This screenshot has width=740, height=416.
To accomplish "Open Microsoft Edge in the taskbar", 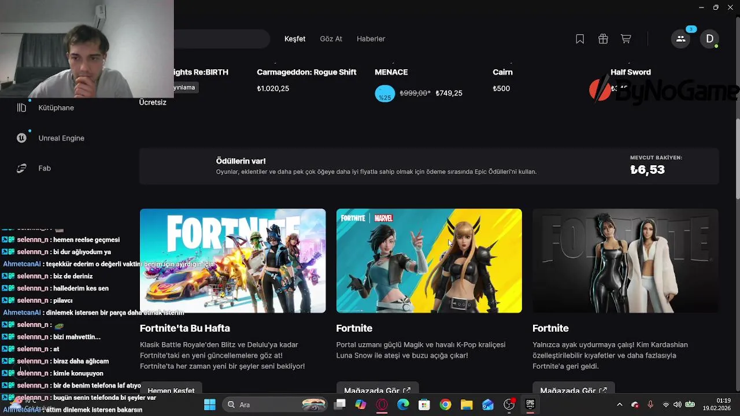I will coord(403,404).
